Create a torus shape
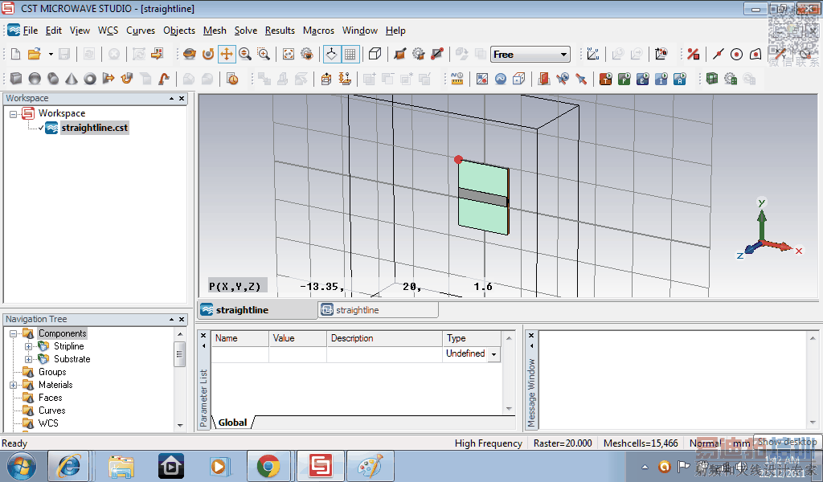Screen dimensions: 823x482 [x=90, y=79]
